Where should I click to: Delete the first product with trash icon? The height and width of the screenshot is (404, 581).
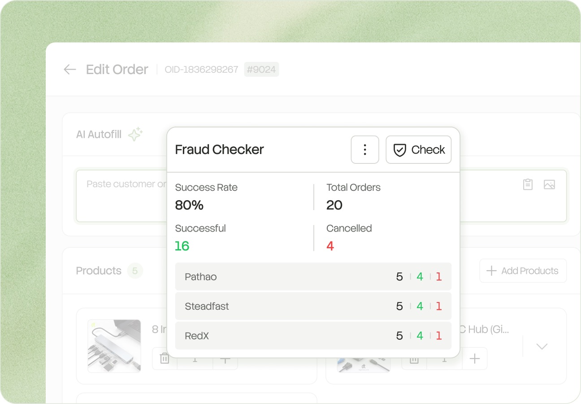coord(165,359)
